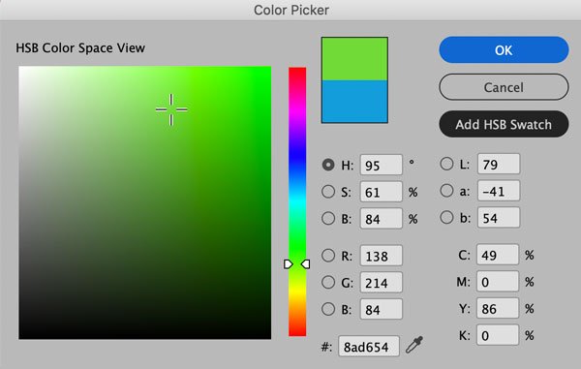Click the right hue slider arrow handle
581x369 pixels.
(x=306, y=264)
